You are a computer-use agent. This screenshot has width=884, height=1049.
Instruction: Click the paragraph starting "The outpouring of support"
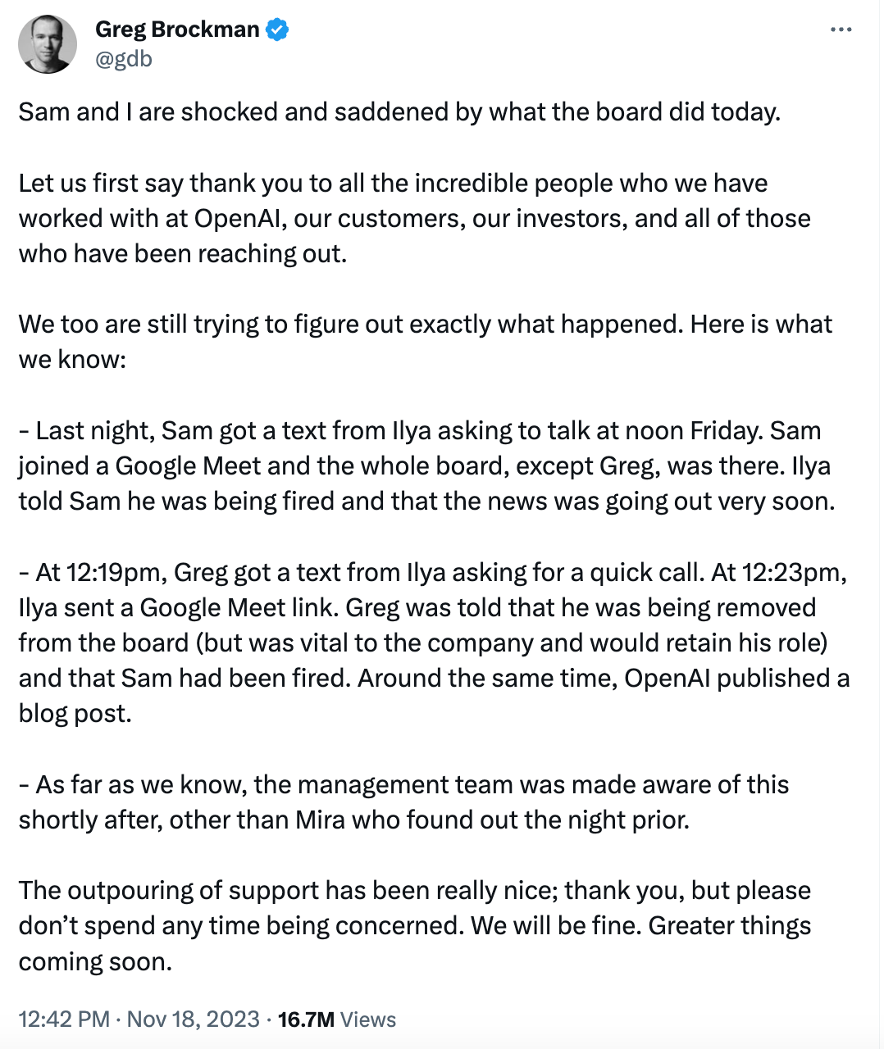pyautogui.click(x=414, y=925)
